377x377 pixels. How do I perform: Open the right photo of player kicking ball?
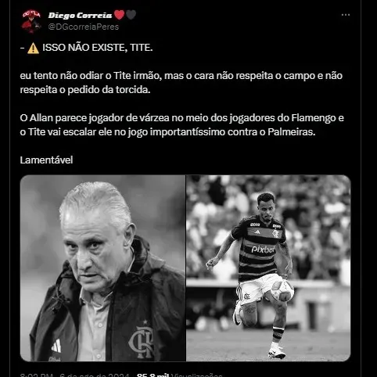click(268, 268)
